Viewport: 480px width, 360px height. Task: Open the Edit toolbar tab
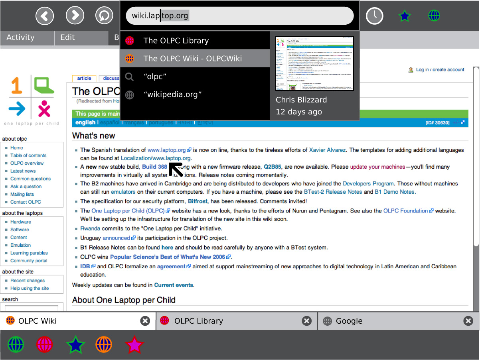point(67,37)
